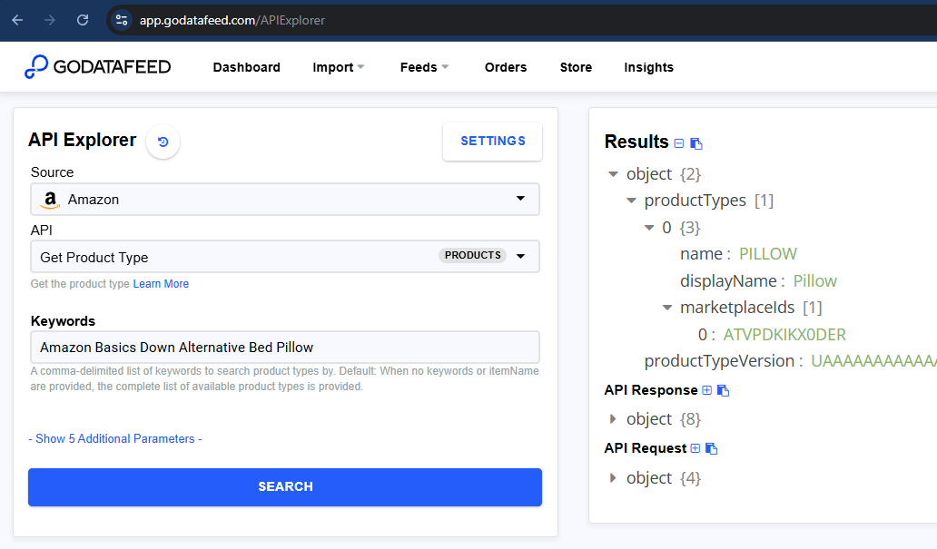Viewport: 937px width, 549px height.
Task: Click the SEARCH button
Action: pyautogui.click(x=285, y=487)
